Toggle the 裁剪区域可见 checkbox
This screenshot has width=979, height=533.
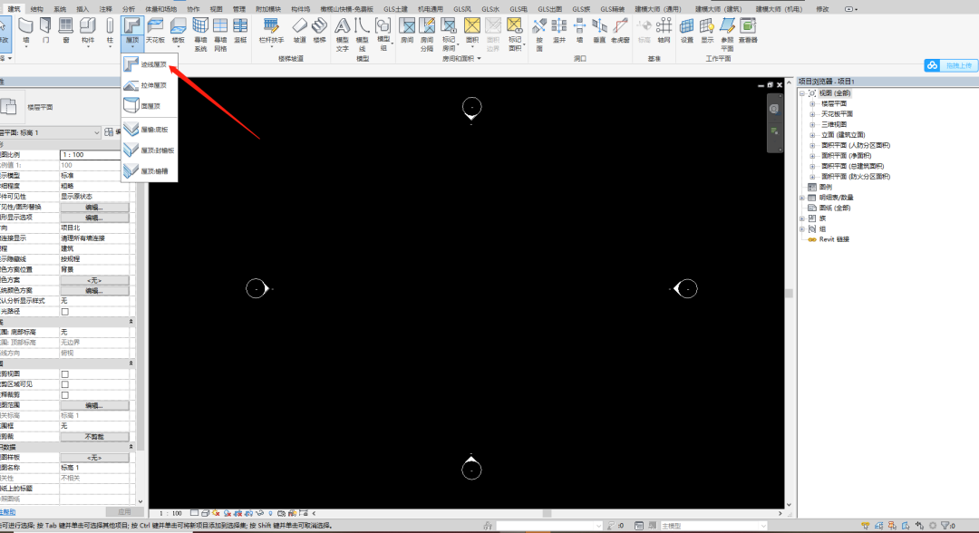click(x=65, y=384)
